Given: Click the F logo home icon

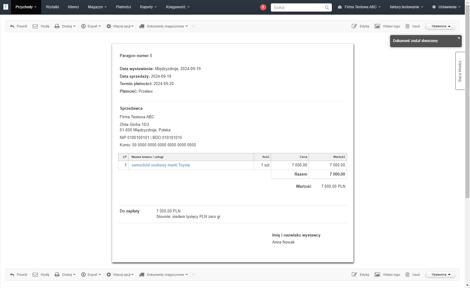Looking at the screenshot, I should click(x=5, y=7).
